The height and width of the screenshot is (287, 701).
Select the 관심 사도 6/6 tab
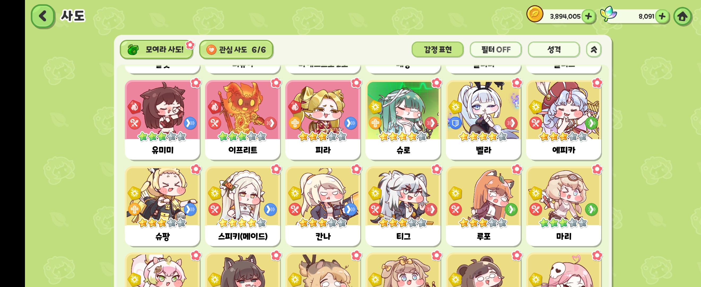tap(236, 49)
